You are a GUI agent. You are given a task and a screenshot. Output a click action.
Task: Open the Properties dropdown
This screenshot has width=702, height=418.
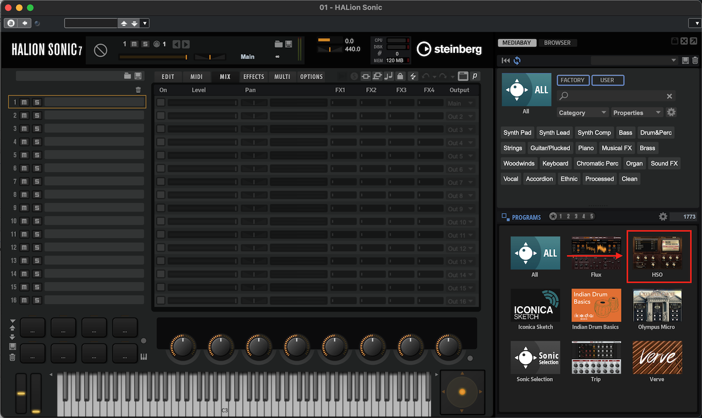coord(637,112)
